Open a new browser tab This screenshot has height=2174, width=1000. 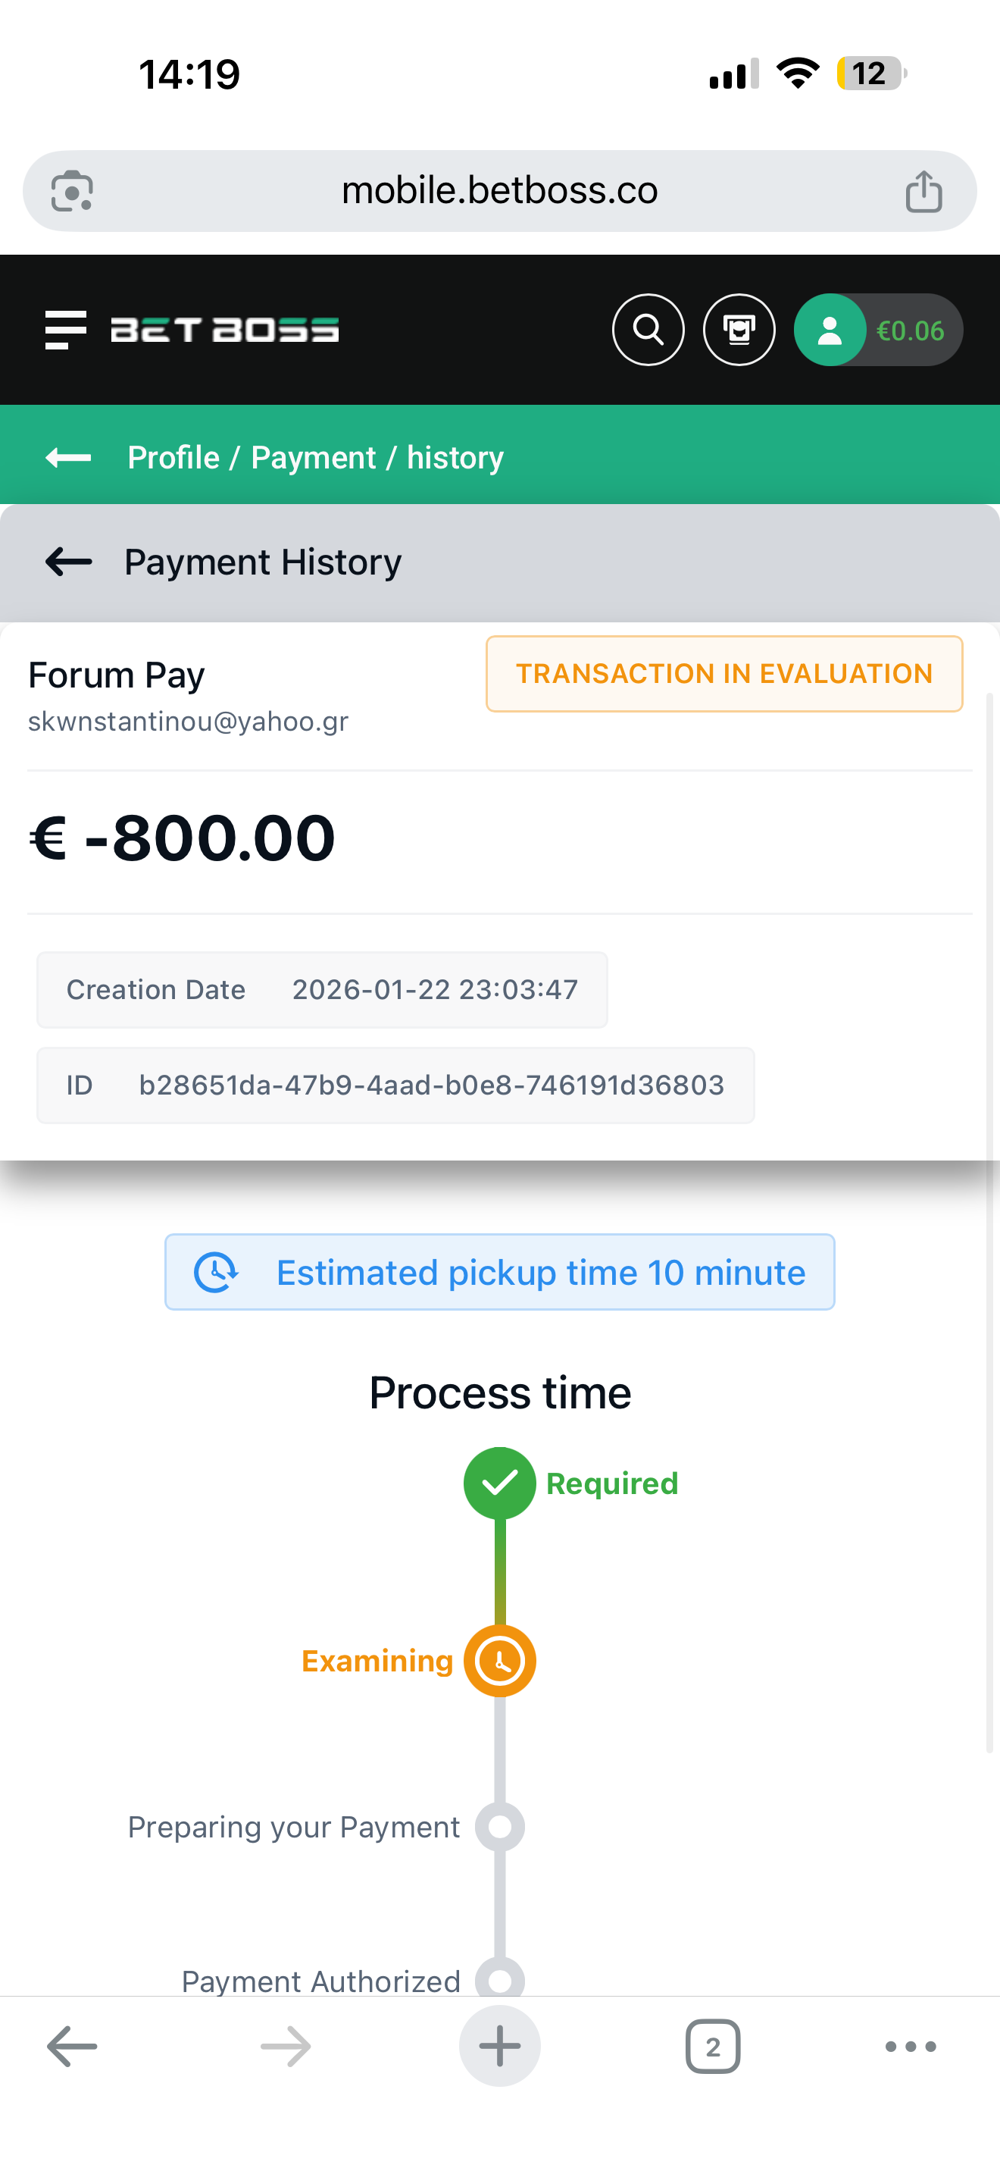click(499, 2046)
